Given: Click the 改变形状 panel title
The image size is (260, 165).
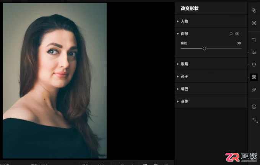Looking at the screenshot, I should [190, 8].
